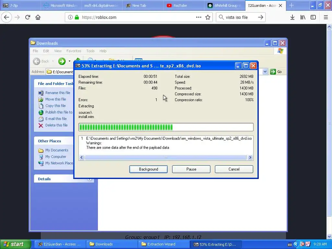Bookmark this page with the star icon
The width and height of the screenshot is (332, 249).
pyautogui.click(x=208, y=17)
